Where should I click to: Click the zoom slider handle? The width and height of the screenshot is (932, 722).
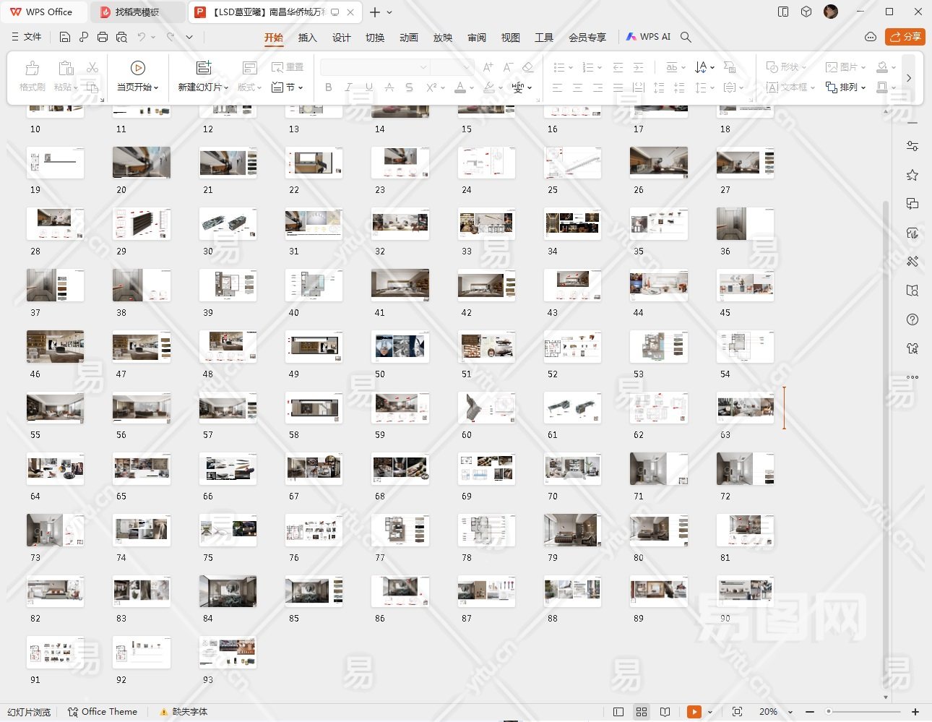tap(829, 712)
